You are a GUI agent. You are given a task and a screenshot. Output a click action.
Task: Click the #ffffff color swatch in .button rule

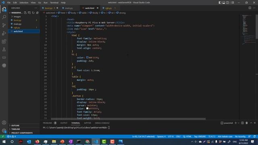tap(87, 108)
